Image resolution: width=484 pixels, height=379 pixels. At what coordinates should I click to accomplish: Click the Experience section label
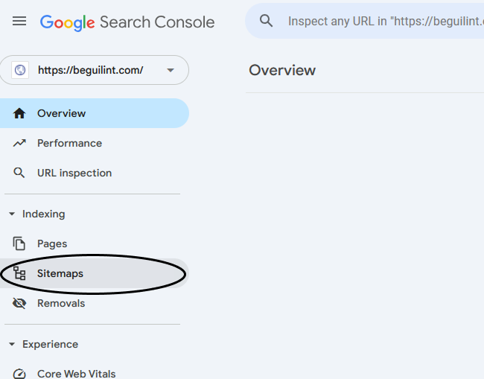tap(50, 344)
